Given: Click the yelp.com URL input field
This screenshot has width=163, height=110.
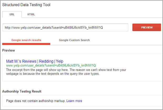Looking at the screenshot, I should coord(65,27).
